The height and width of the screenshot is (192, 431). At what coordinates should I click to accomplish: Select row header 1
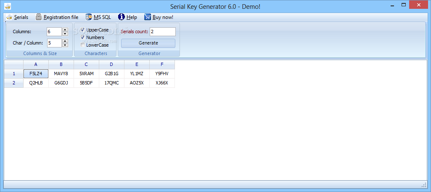pyautogui.click(x=14, y=74)
